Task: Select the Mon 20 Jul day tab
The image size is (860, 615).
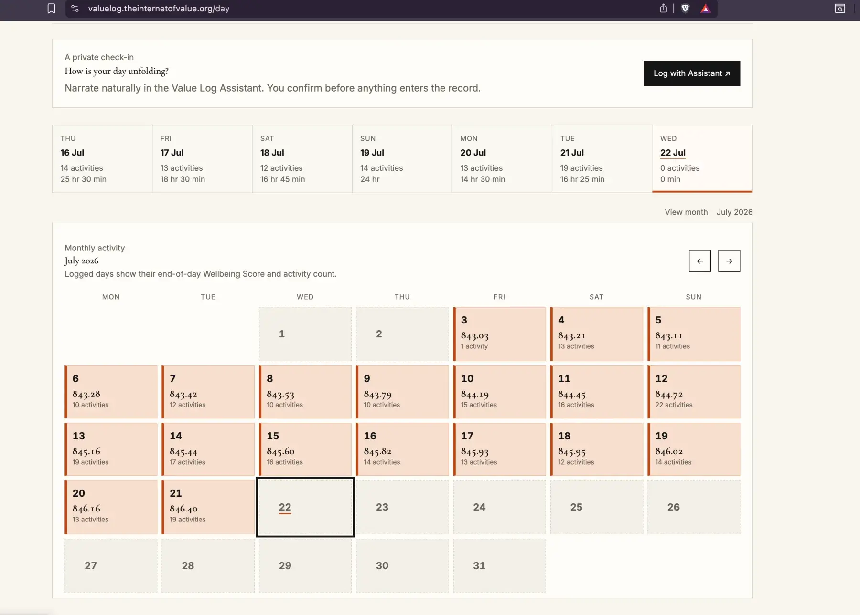Action: pos(502,159)
